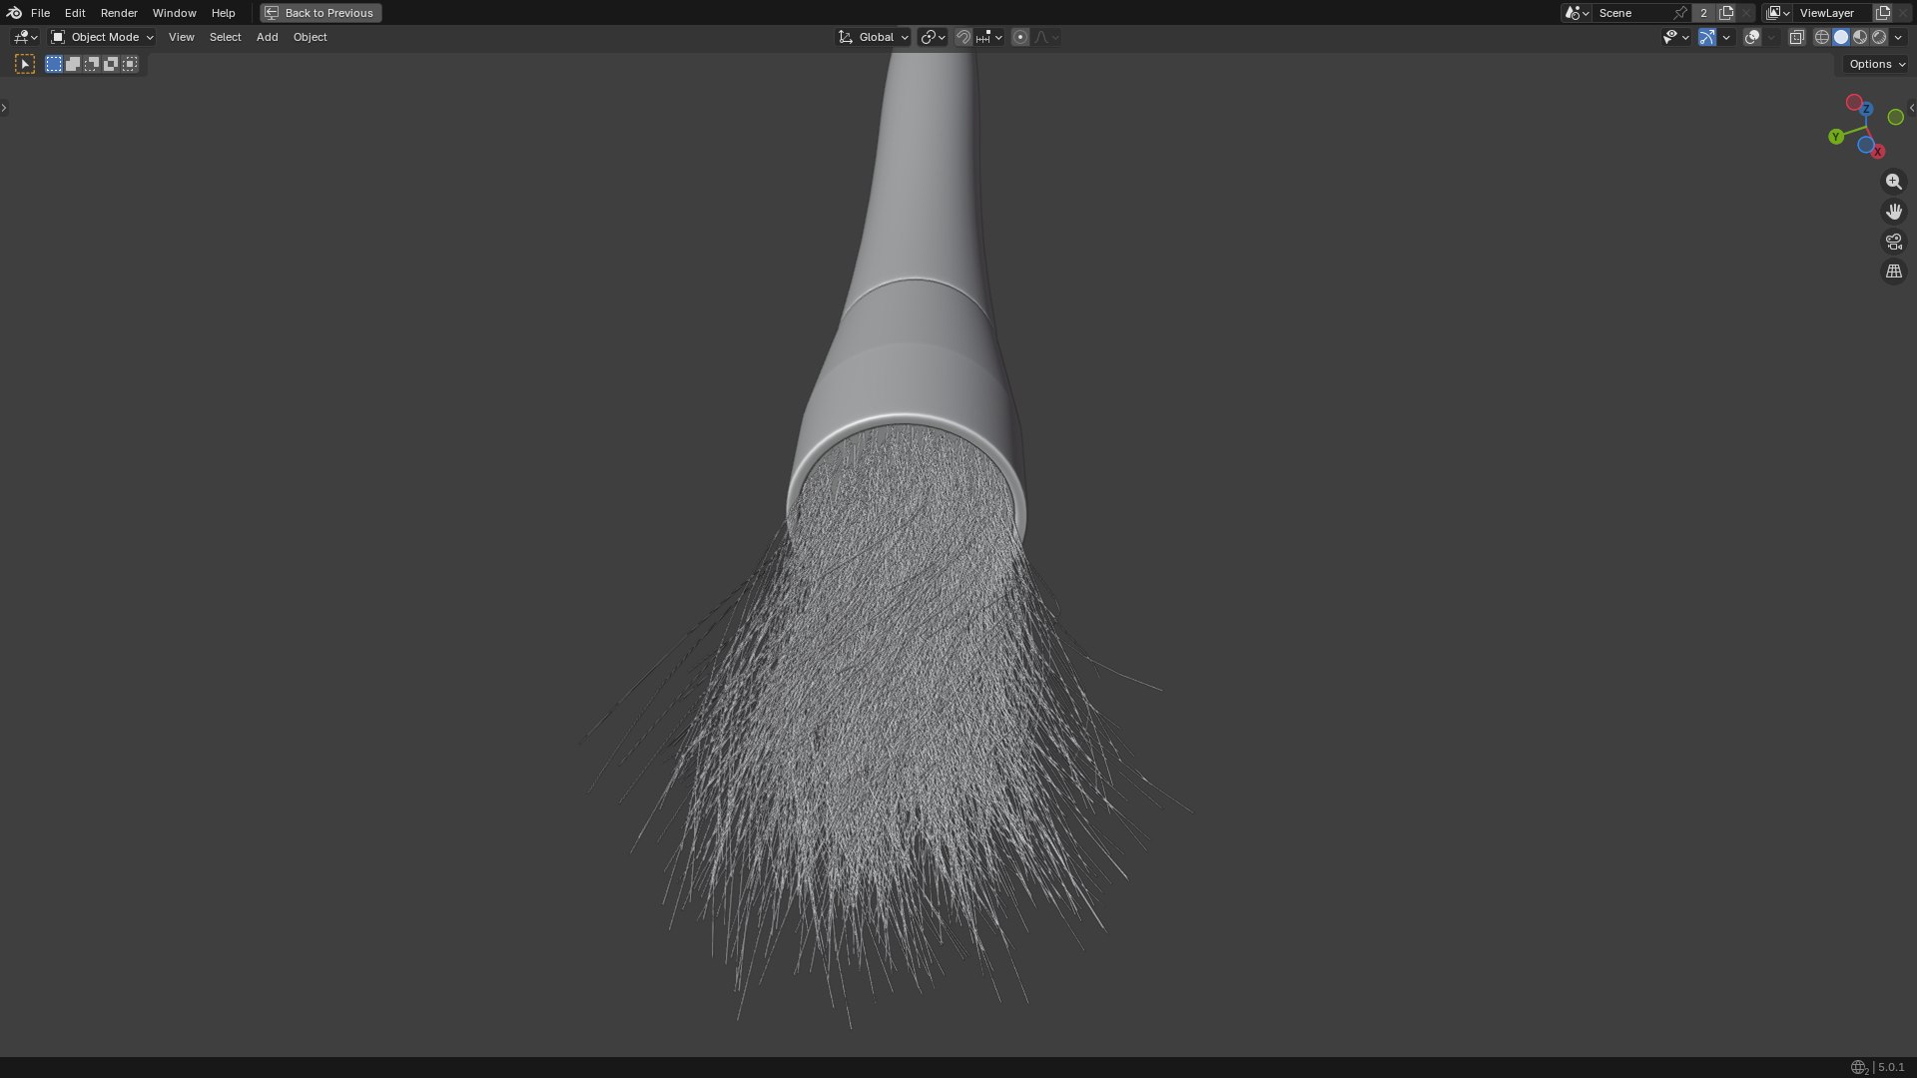This screenshot has width=1917, height=1078.
Task: Click the blue Z axis on gizmo
Action: click(x=1866, y=109)
